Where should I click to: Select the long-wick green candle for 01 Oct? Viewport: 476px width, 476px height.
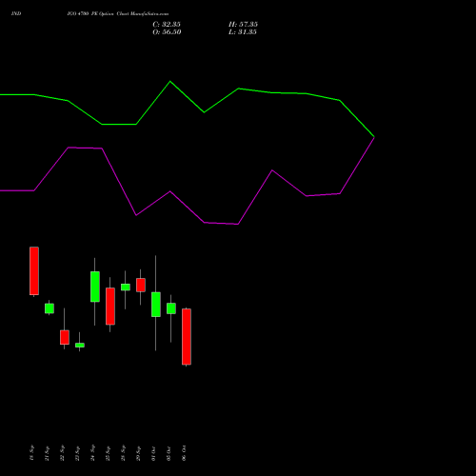[156, 305]
